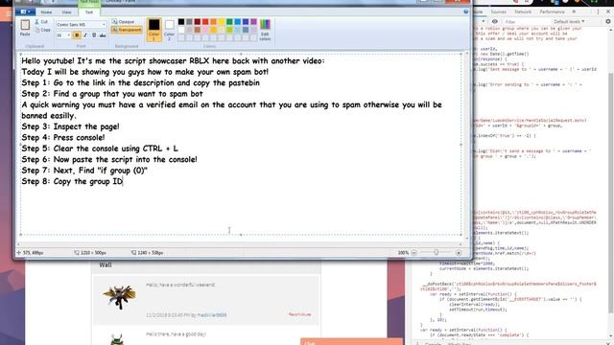
Task: Click the first wall post avatar thumbnail
Action: click(119, 297)
